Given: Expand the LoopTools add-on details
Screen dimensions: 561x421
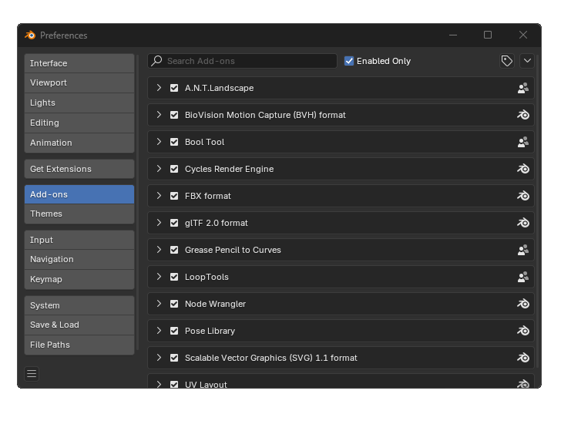Looking at the screenshot, I should [159, 277].
